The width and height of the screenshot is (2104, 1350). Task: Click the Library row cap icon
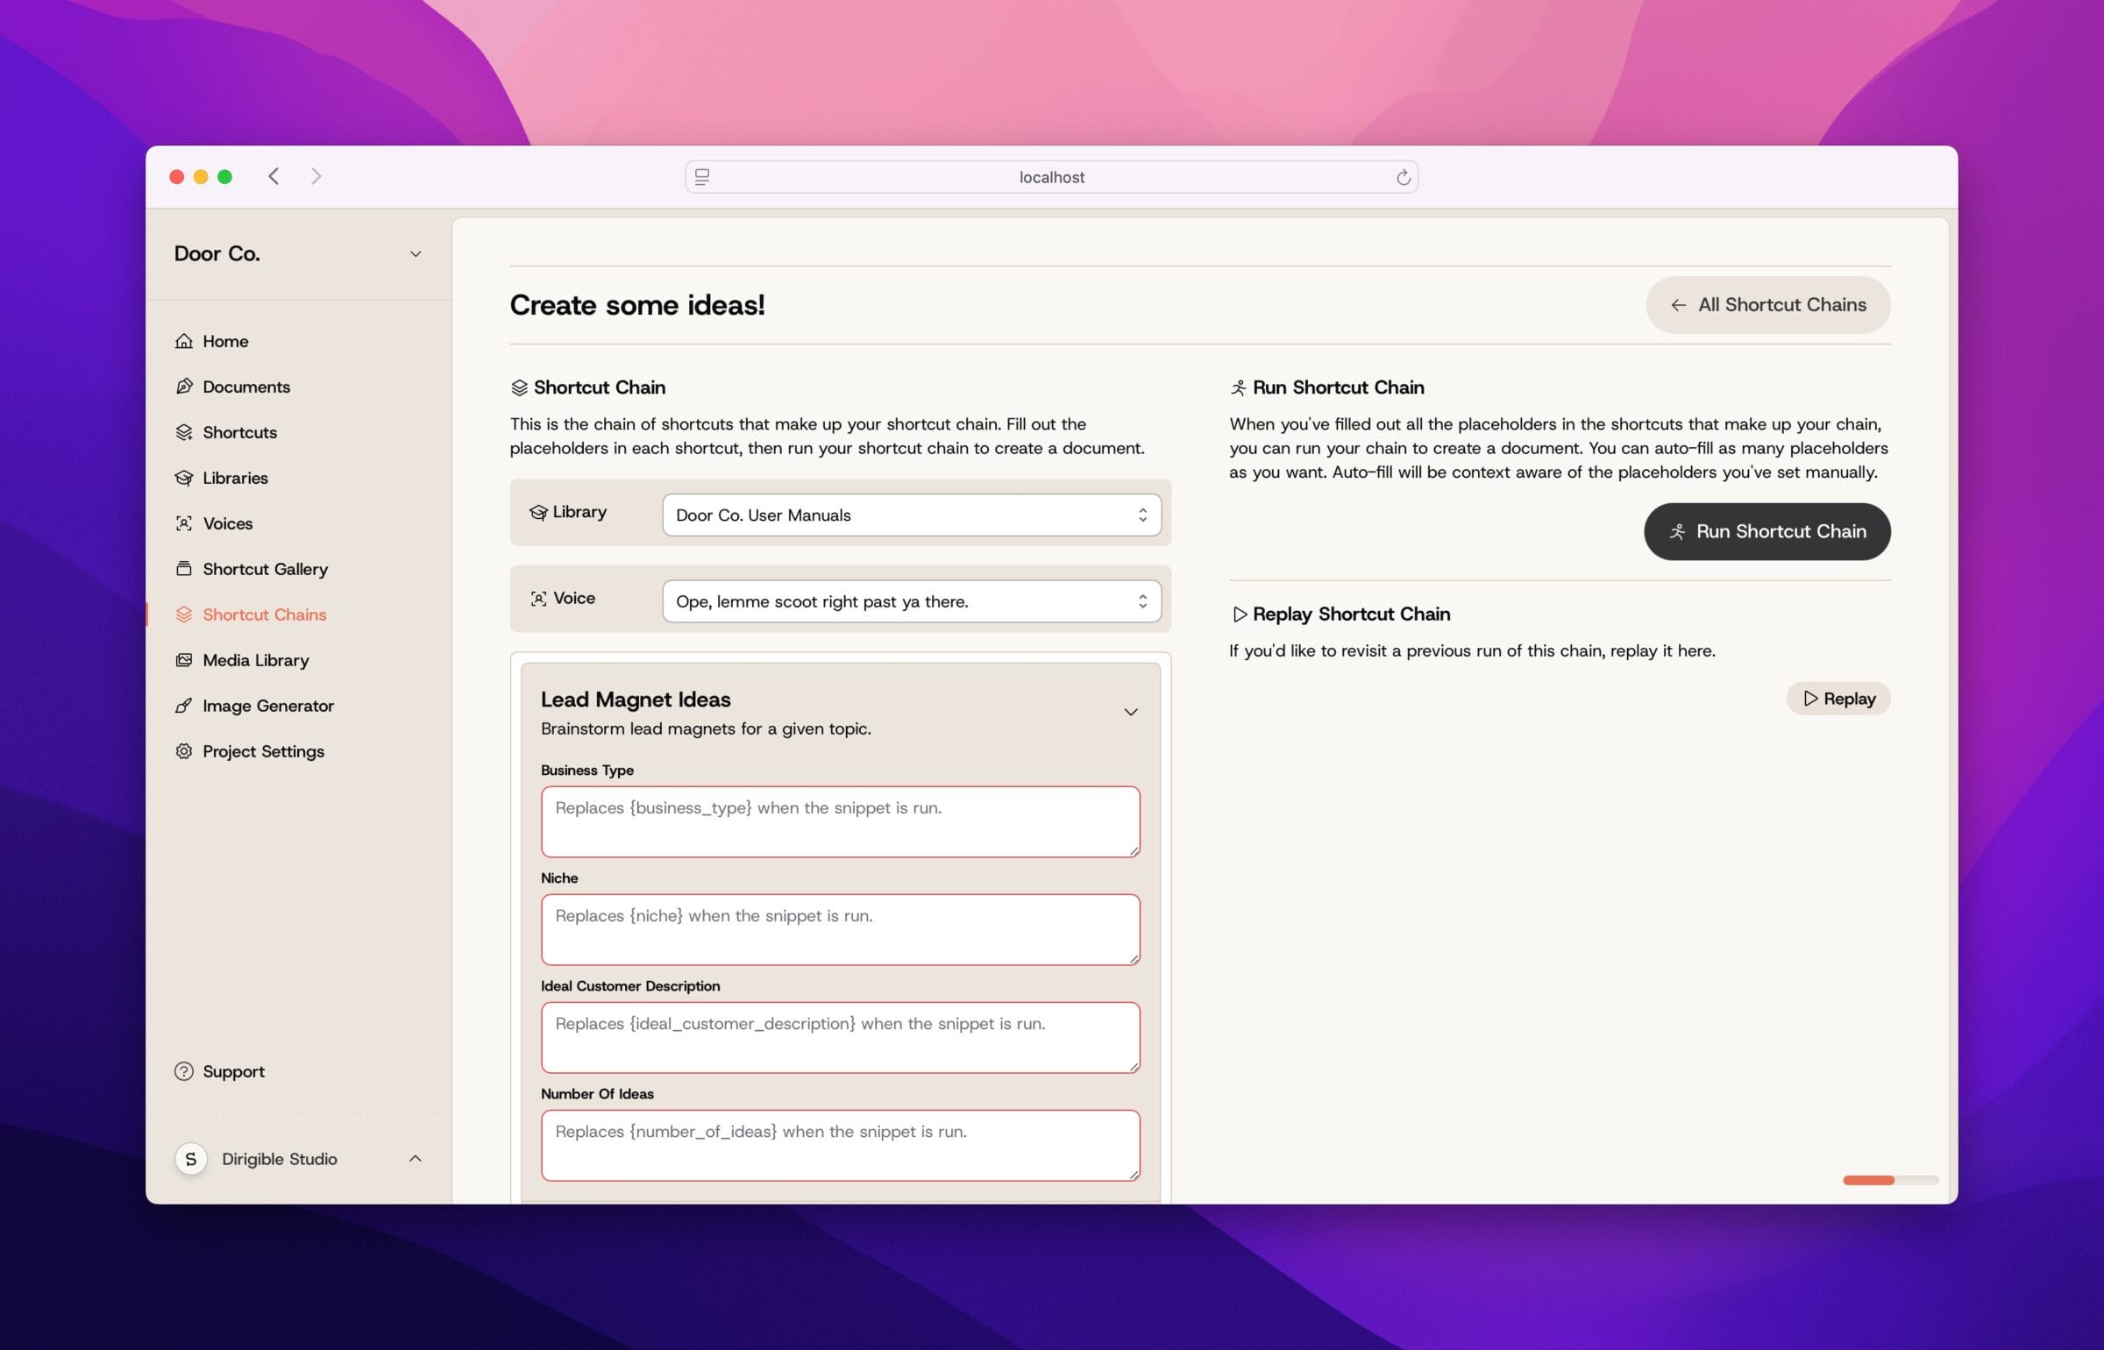tap(538, 512)
